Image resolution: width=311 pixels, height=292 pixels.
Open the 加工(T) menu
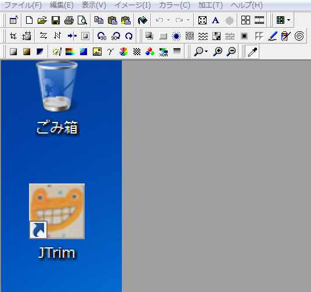click(x=211, y=5)
